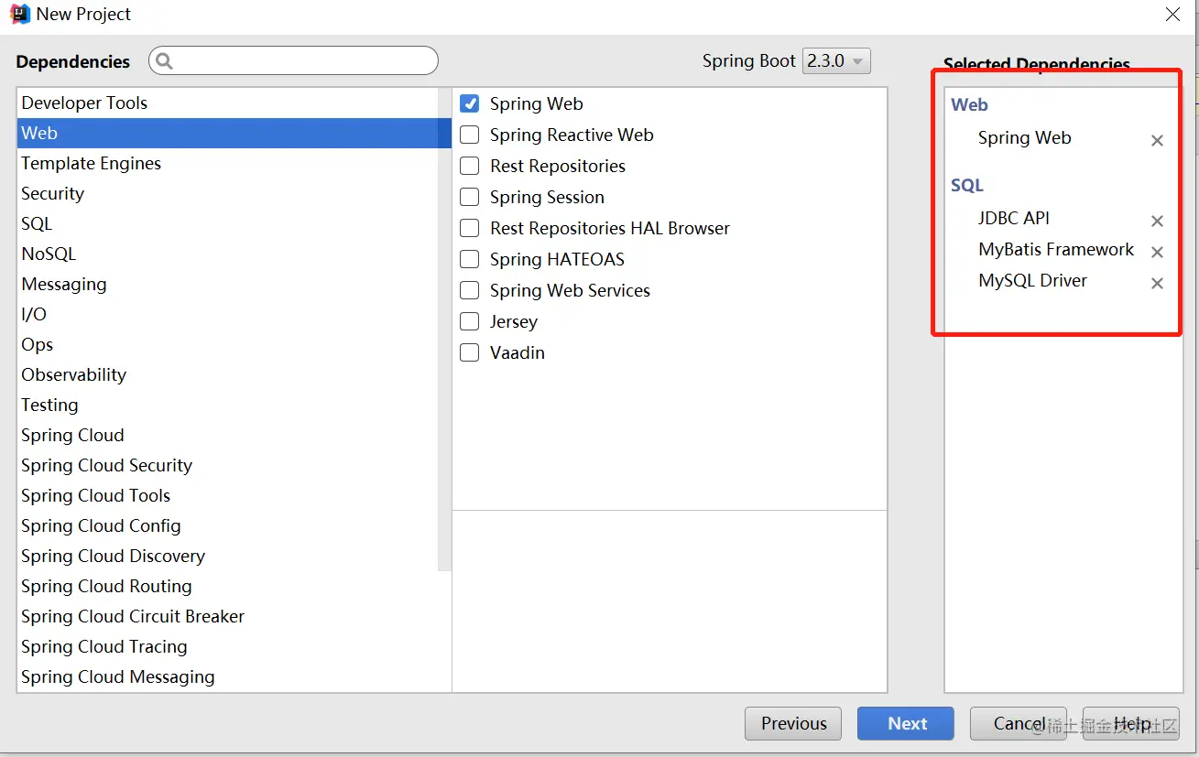Viewport: 1199px width, 757px height.
Task: Check the Rest Repositories checkbox
Action: coord(469,166)
